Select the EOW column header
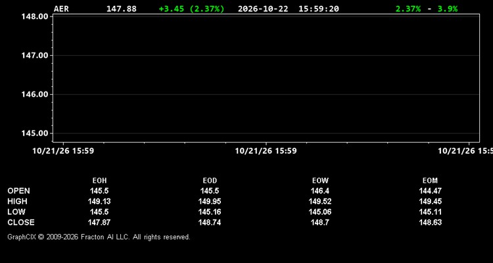 point(320,181)
